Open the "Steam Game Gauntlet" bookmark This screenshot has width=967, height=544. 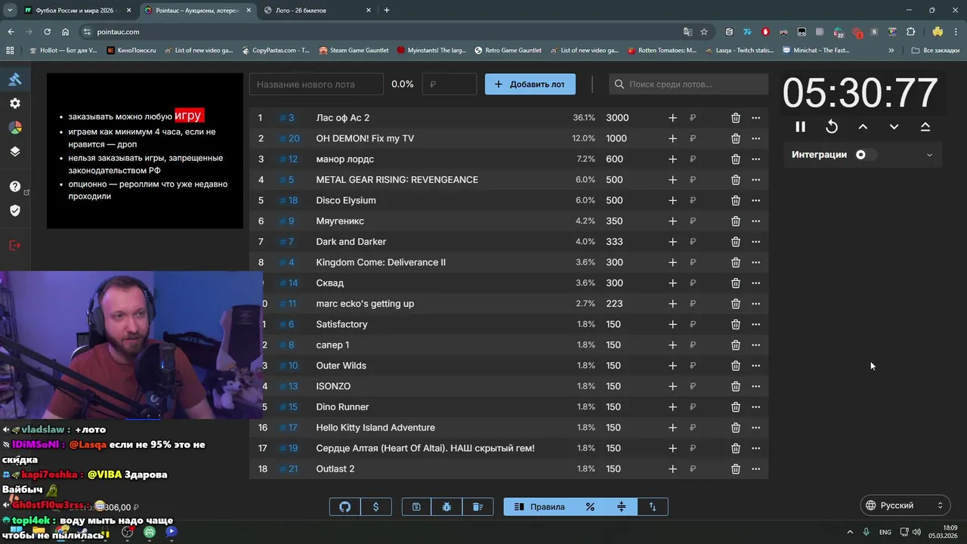[x=354, y=51]
